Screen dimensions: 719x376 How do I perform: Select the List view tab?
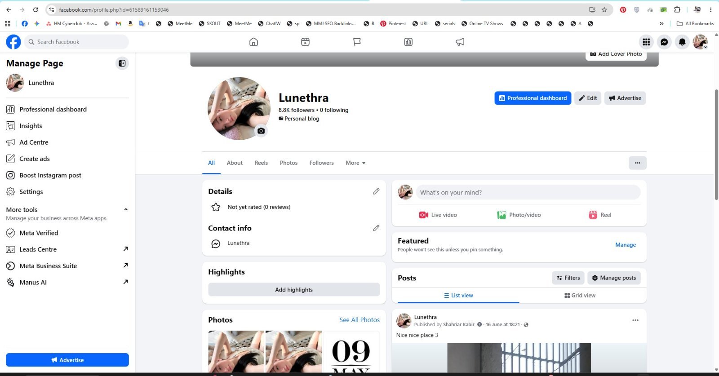(x=458, y=296)
